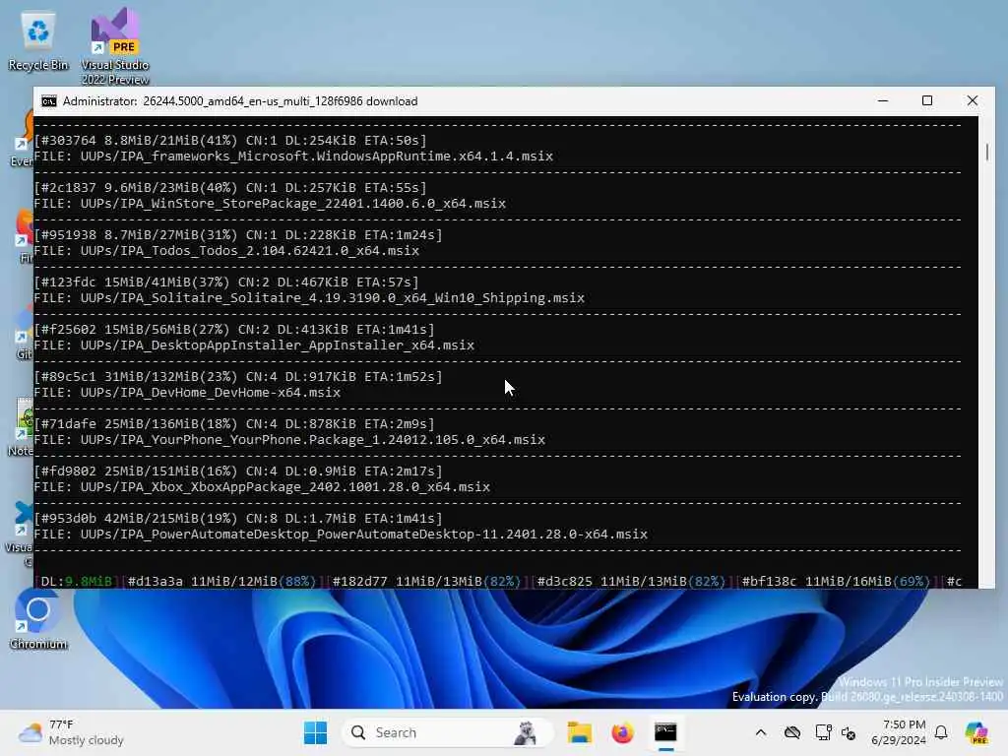The height and width of the screenshot is (756, 1008).
Task: Click the #303764 progress status line
Action: pyautogui.click(x=230, y=140)
